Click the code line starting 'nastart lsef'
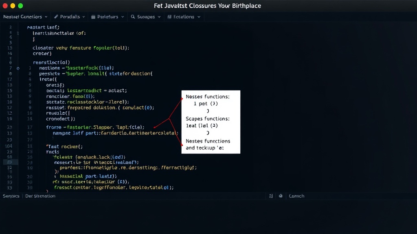The image size is (417, 234). [x=43, y=27]
